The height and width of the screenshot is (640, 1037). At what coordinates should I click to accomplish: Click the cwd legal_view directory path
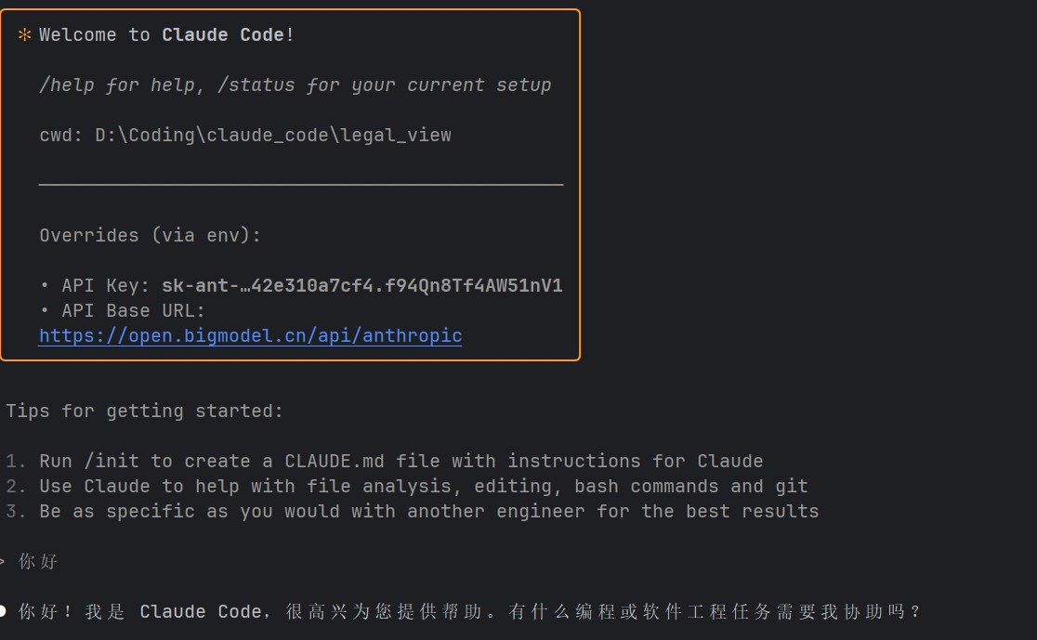[x=272, y=136]
